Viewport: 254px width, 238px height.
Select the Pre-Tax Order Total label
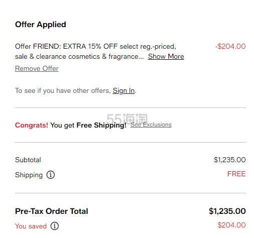tap(52, 211)
